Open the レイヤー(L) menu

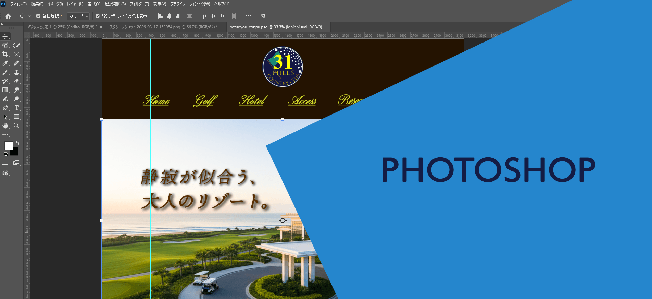coord(75,4)
